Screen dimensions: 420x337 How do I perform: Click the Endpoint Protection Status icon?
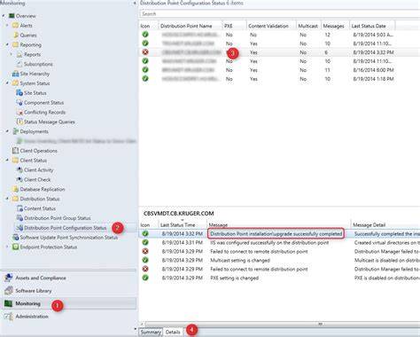[15, 247]
